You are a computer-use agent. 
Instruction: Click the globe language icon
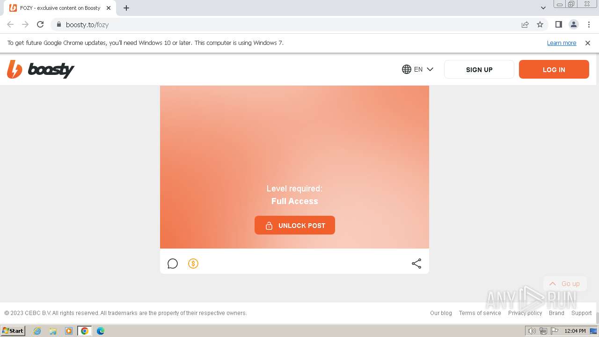coord(407,69)
